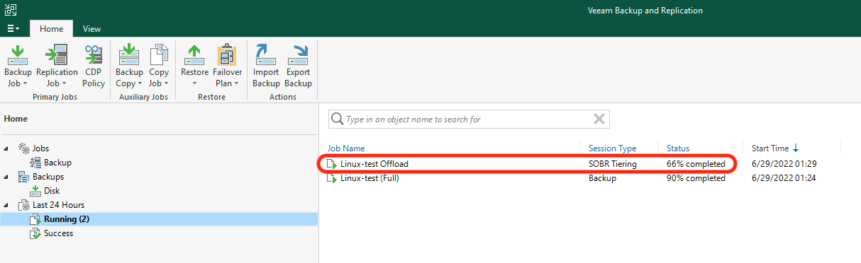The width and height of the screenshot is (861, 263).
Task: Click the Disk icon in tree
Action: tap(35, 191)
